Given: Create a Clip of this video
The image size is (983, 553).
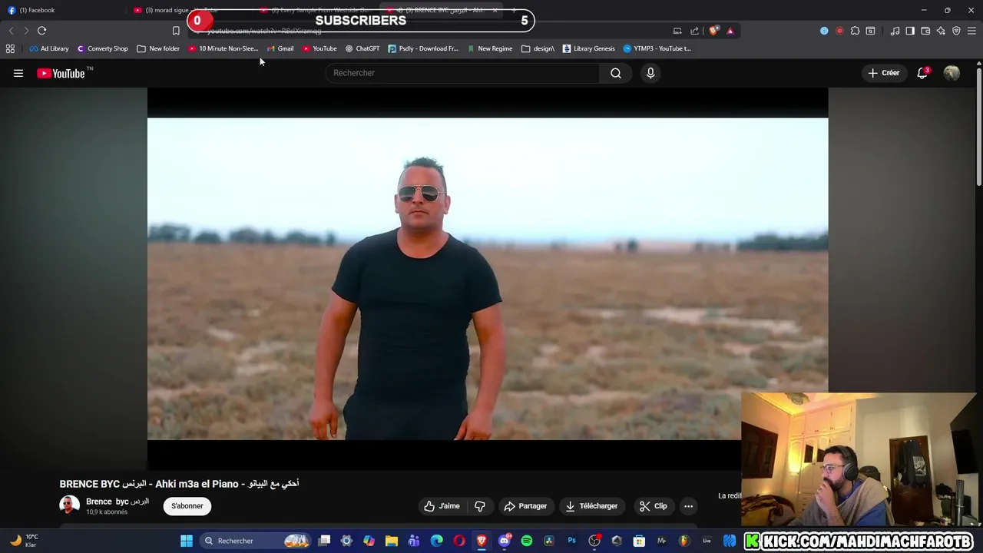Looking at the screenshot, I should point(654,506).
